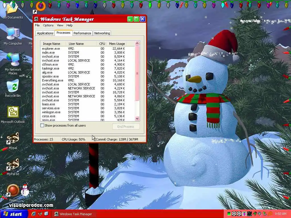
Task: Select My Network Places desktop icon
Action: [13, 64]
